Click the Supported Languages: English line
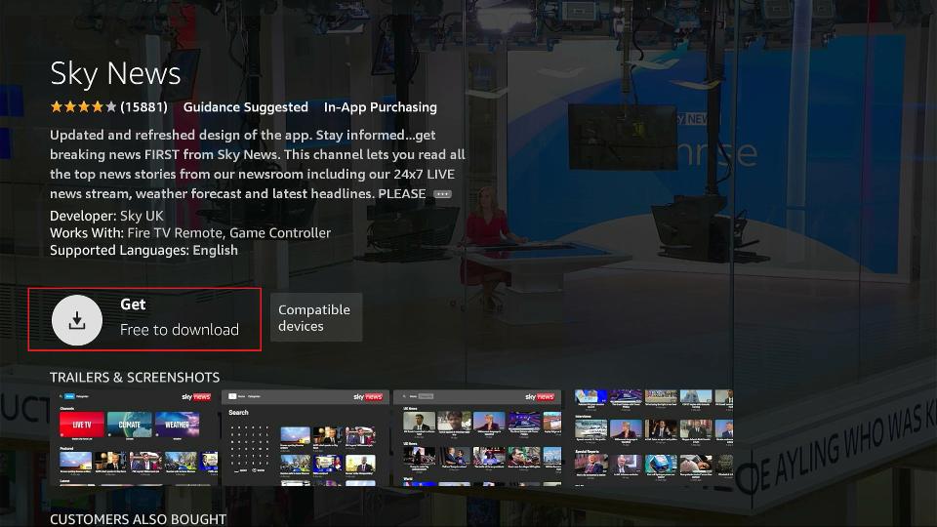 (143, 251)
